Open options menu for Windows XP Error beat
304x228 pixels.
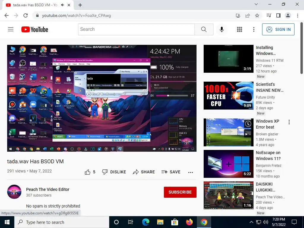(x=289, y=122)
